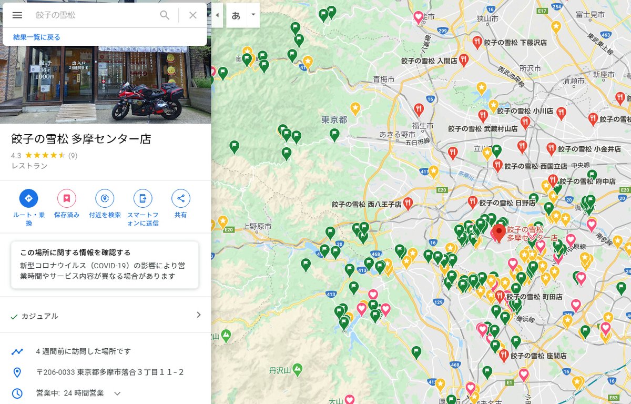Expand the カジュアル attributes chevron
631x404 pixels.
(198, 315)
